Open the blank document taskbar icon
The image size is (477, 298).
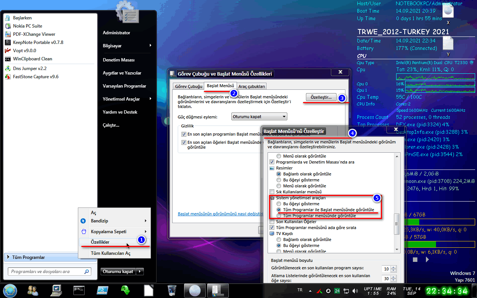tap(149, 290)
